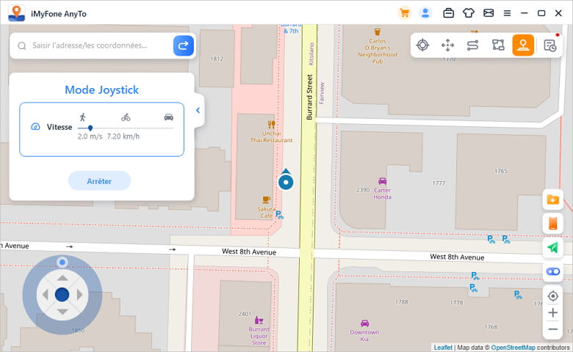Screen dimensions: 573x352
Task: Click the joystick center button
Action: click(62, 294)
